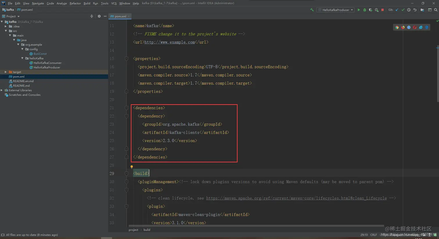Open preview in Edge browser icon
Image resolution: width=439 pixels, height=239 pixels.
pyautogui.click(x=427, y=27)
